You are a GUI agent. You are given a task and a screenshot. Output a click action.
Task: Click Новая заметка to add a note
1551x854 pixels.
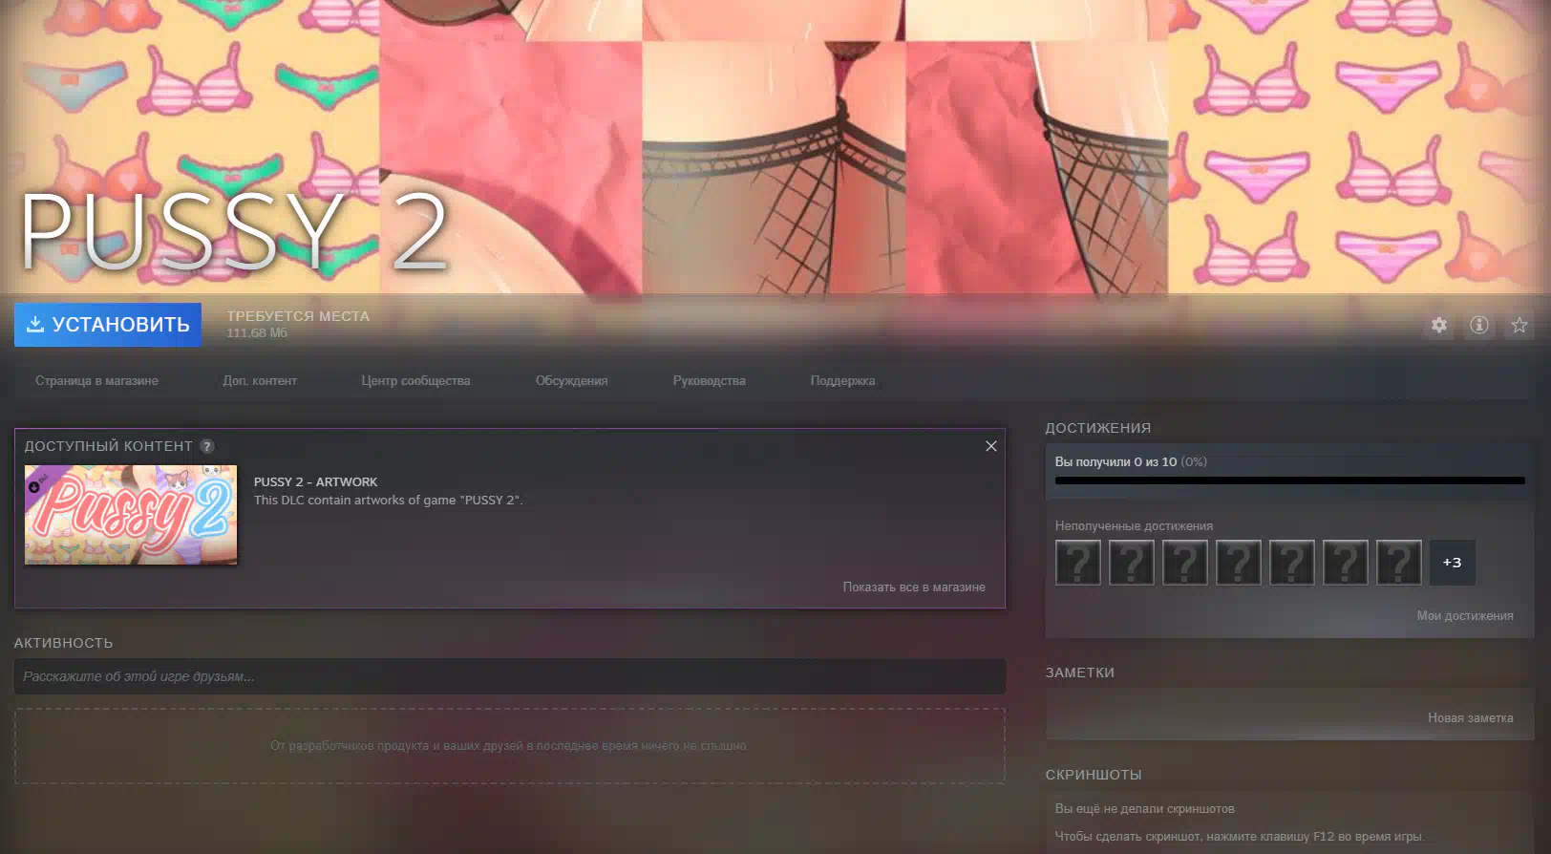[x=1471, y=717]
